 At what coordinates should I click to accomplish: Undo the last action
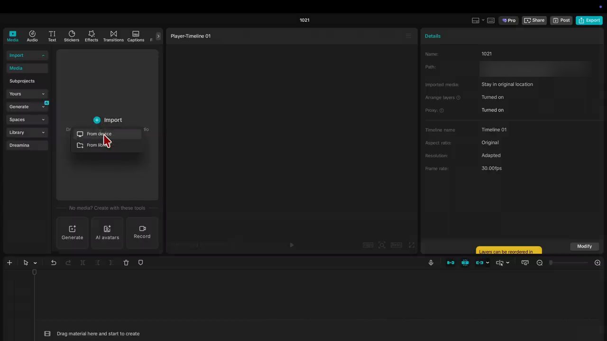[x=54, y=263]
